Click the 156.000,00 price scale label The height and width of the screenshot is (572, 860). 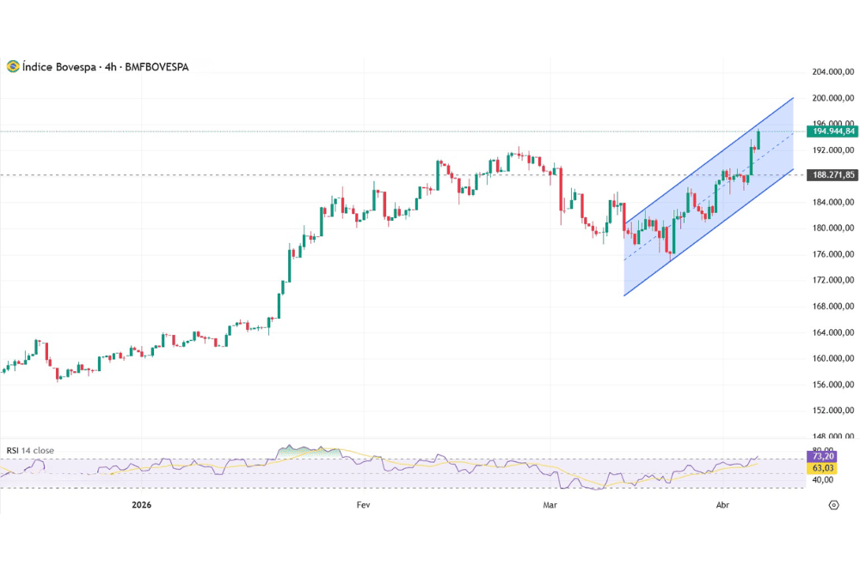click(832, 384)
